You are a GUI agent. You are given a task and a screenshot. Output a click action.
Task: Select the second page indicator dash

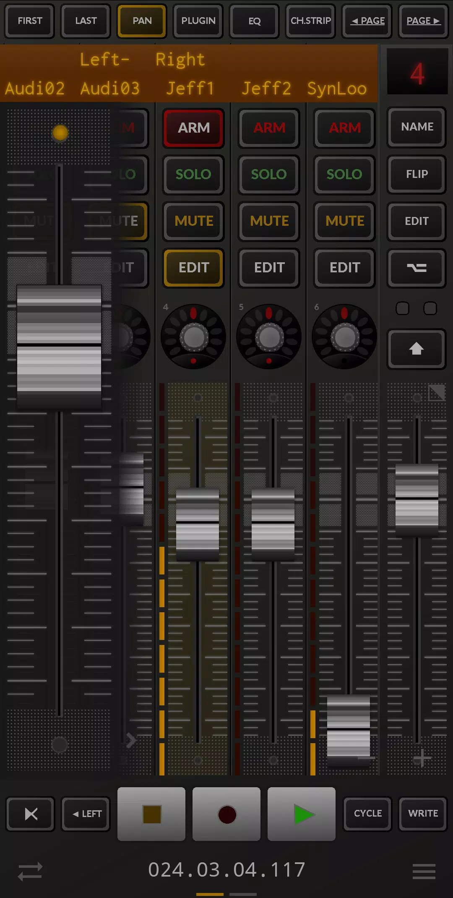[243, 894]
